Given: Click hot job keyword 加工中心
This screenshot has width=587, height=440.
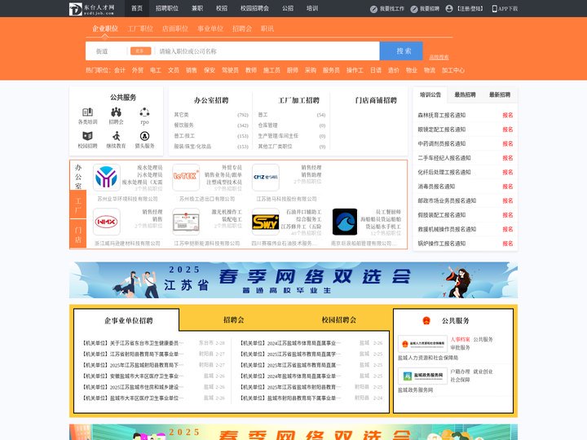Looking at the screenshot, I should [x=453, y=70].
